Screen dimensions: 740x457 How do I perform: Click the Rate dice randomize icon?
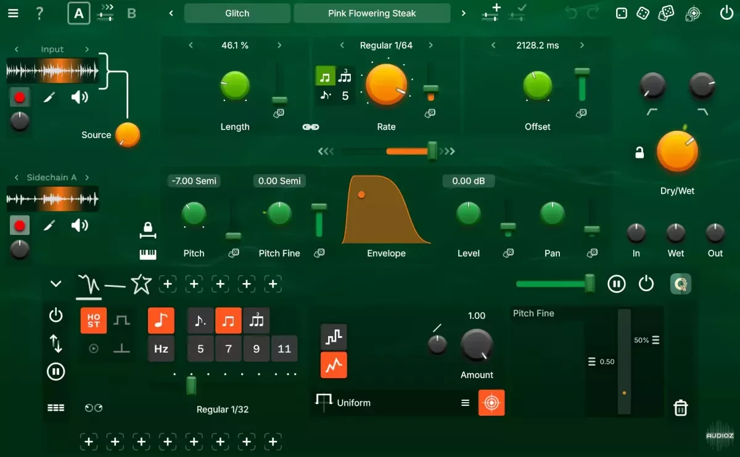(430, 113)
